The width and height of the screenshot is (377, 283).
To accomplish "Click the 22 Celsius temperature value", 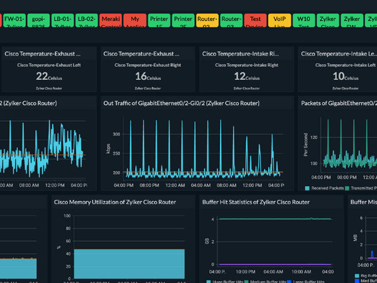I will 49,76.
